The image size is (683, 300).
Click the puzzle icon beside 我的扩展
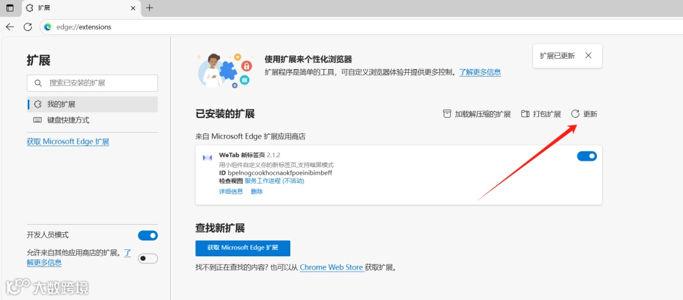click(x=37, y=104)
